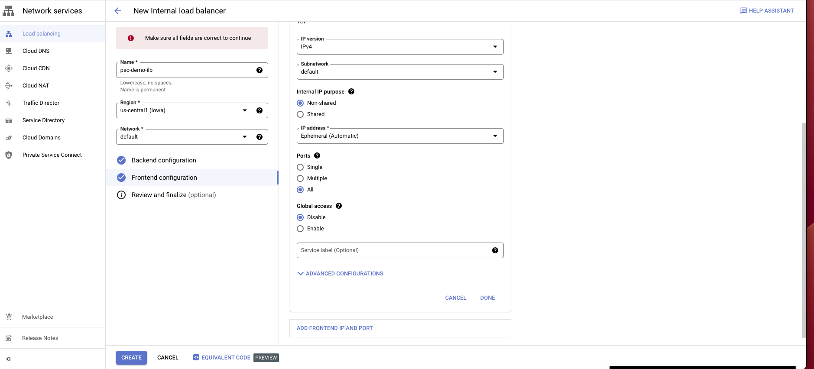Select the Shared IP purpose option
Screen dimensions: 814x369
(x=300, y=114)
